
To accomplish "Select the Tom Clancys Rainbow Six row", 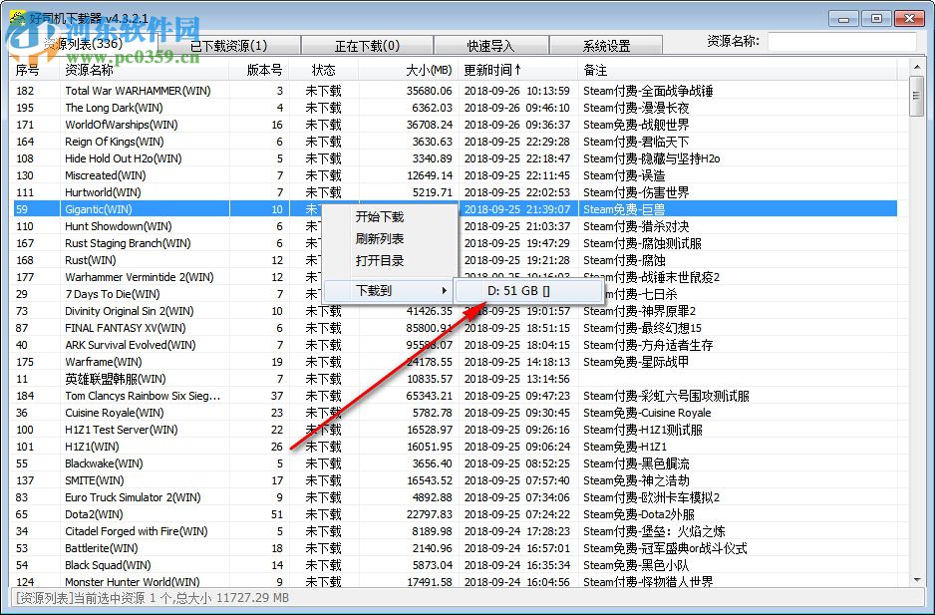I will (x=454, y=396).
